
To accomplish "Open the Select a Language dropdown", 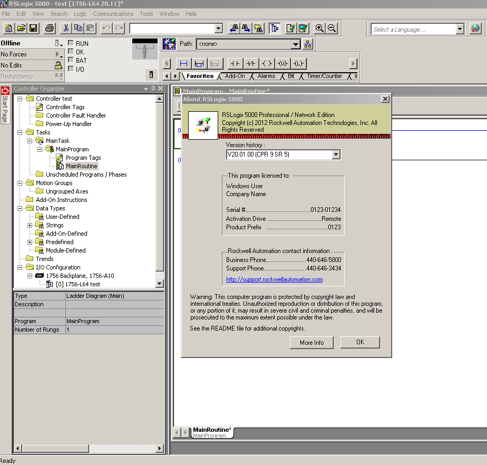I will pos(460,29).
